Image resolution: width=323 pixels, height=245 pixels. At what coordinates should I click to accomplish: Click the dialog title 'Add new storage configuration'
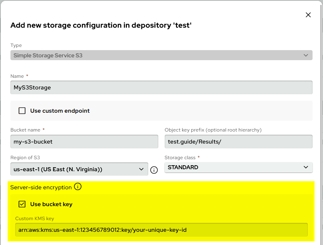pyautogui.click(x=100, y=25)
